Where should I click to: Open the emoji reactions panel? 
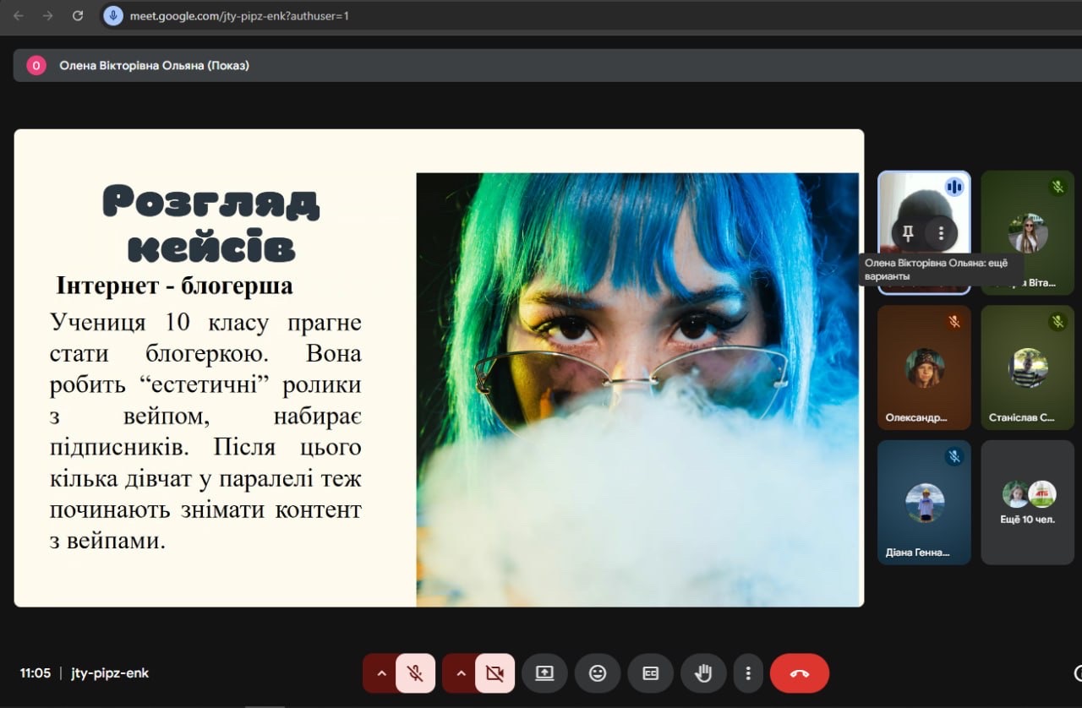[x=598, y=673]
